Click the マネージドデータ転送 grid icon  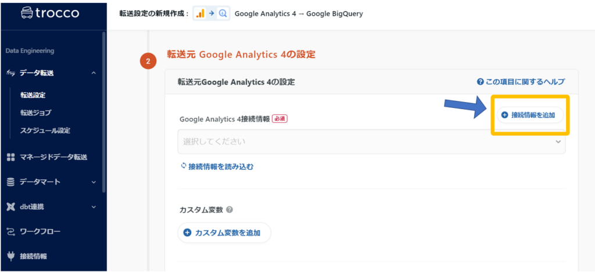10,157
